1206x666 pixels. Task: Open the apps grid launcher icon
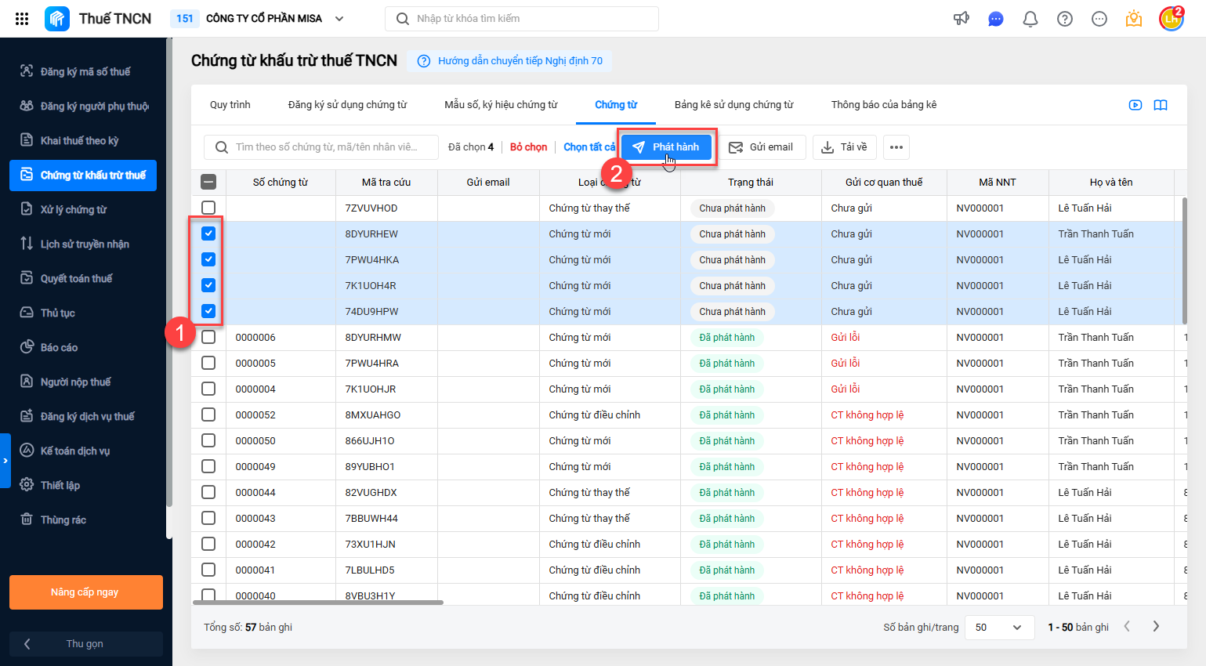pyautogui.click(x=22, y=19)
